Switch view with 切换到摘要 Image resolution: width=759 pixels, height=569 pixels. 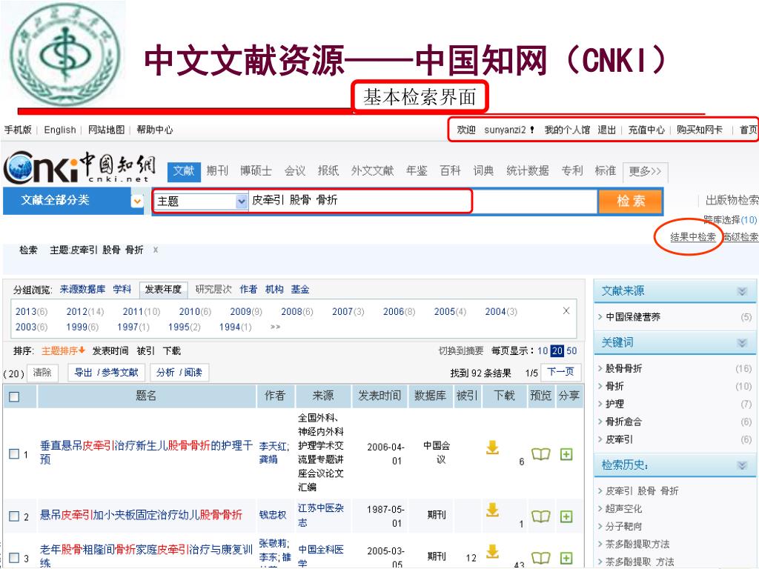[461, 350]
